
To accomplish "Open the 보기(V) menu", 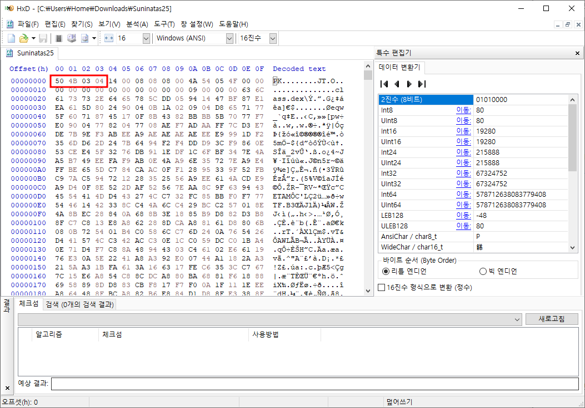I will (x=109, y=24).
